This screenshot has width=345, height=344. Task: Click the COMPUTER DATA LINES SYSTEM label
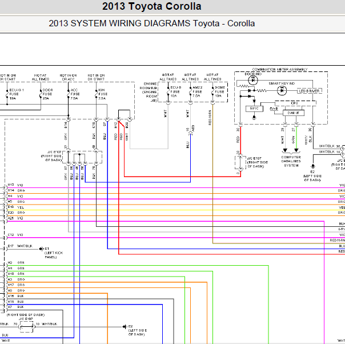(291, 161)
